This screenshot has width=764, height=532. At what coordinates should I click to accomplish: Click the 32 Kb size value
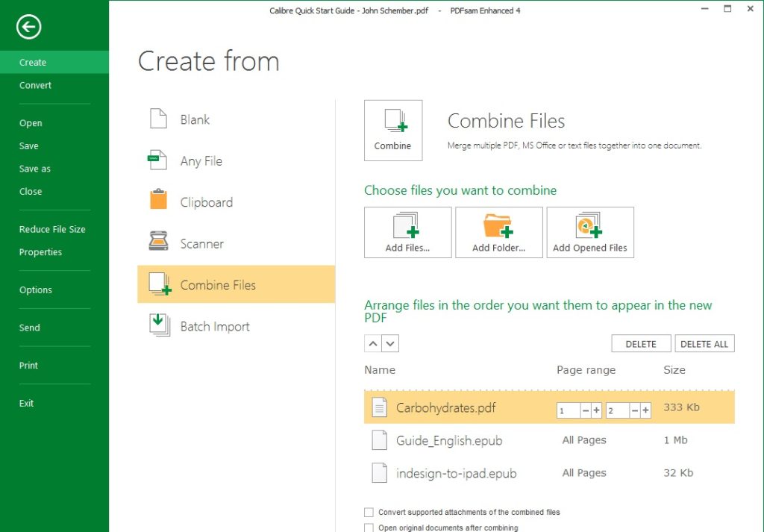(x=678, y=472)
